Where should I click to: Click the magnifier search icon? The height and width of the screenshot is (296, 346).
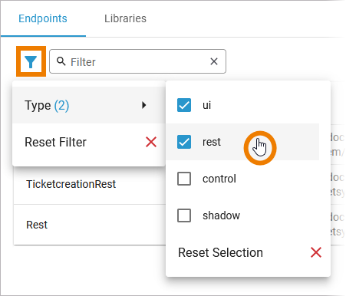click(61, 61)
